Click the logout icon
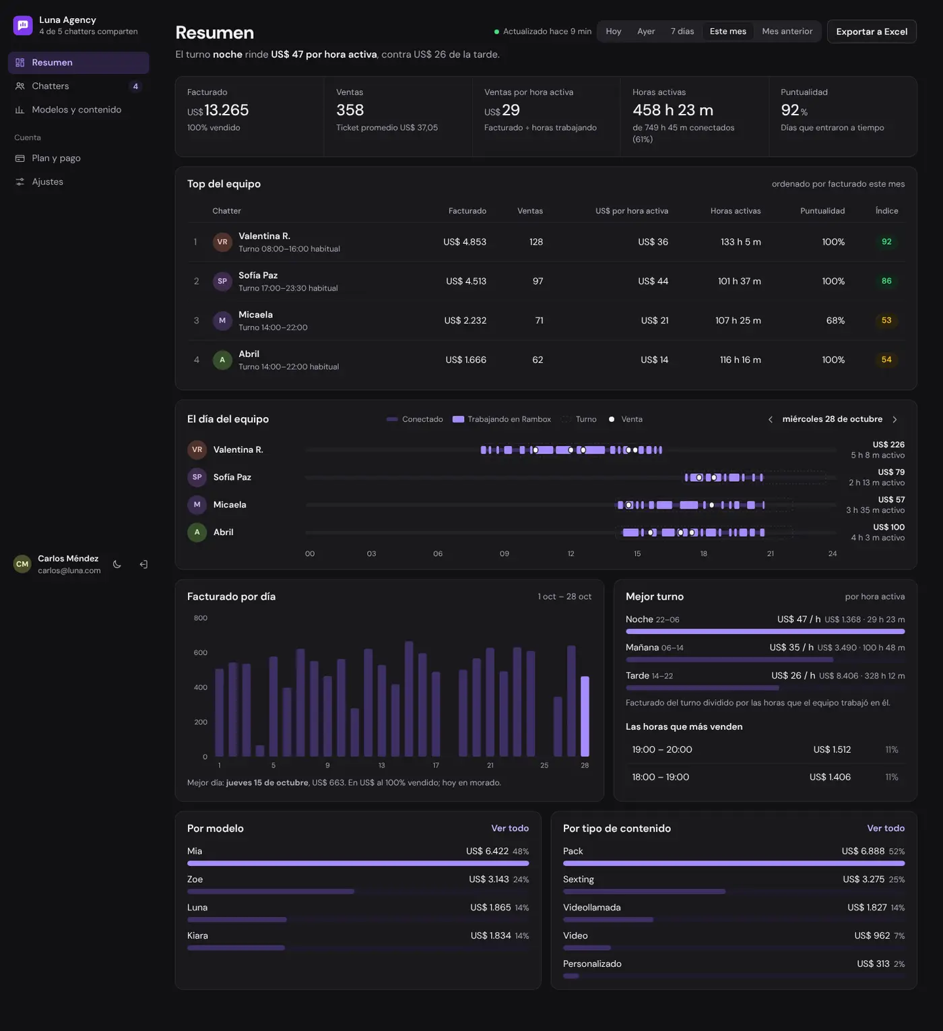Screen dimensions: 943x1031 (143, 565)
